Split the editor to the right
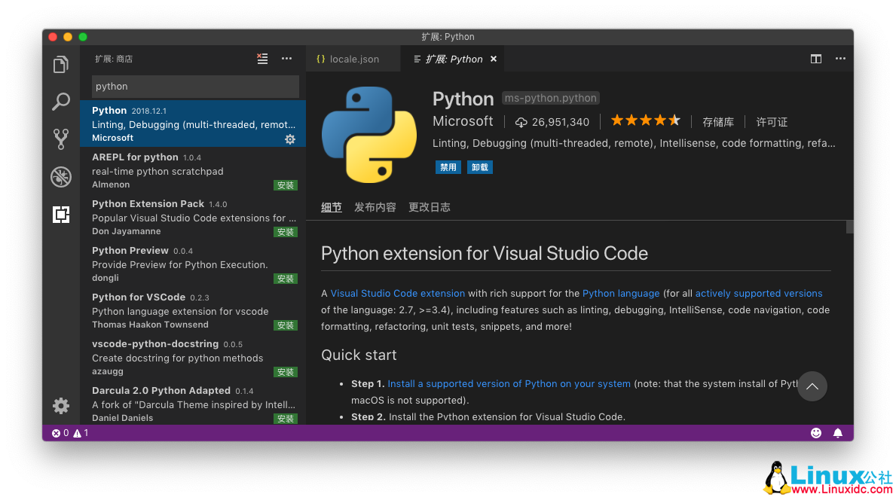This screenshot has width=896, height=497. click(x=816, y=59)
